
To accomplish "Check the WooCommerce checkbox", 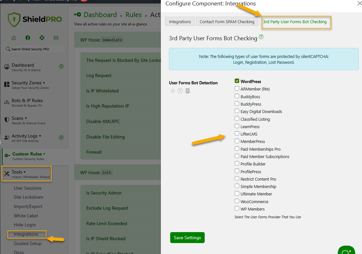I will pos(237,201).
